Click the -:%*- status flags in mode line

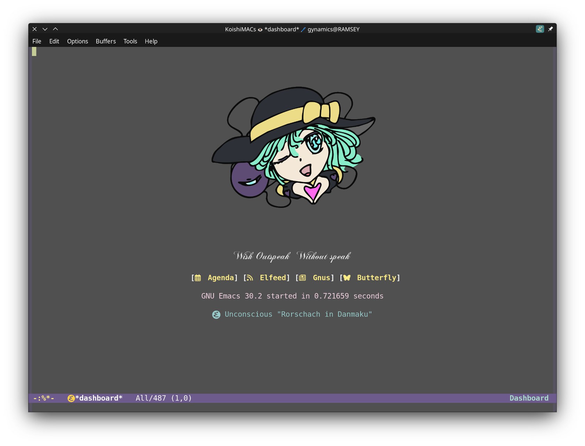coord(44,398)
